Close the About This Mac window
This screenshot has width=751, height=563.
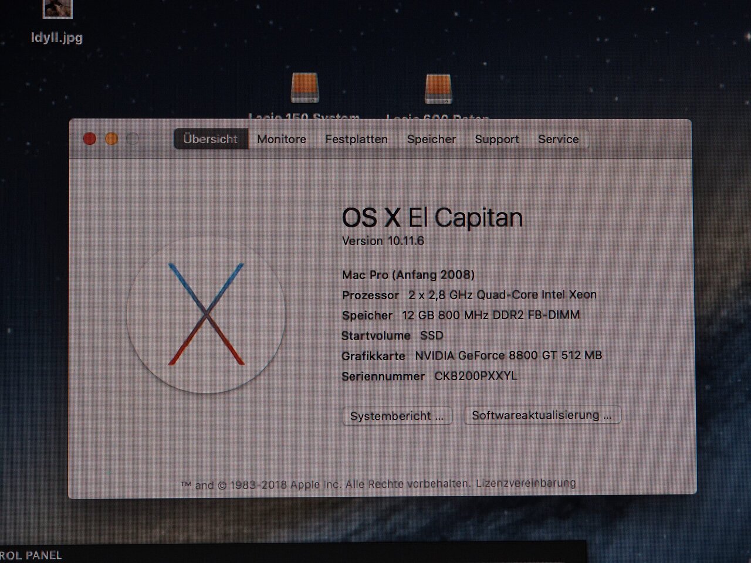tap(90, 139)
